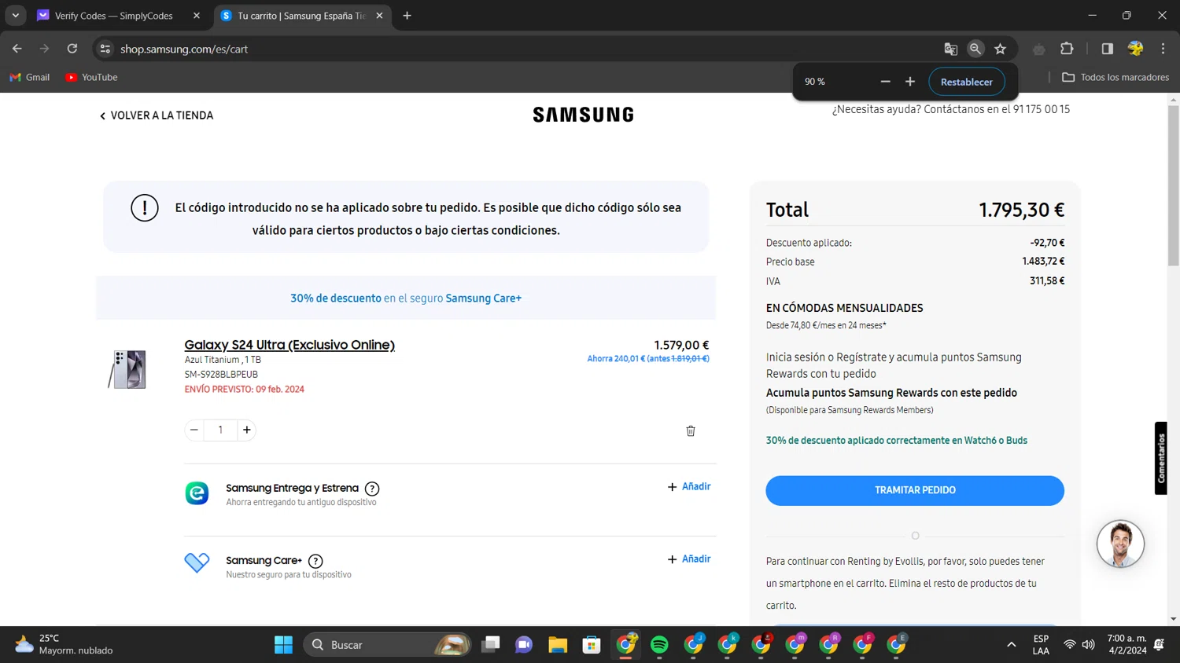Image resolution: width=1180 pixels, height=663 pixels.
Task: Open Spotify from taskbar
Action: (659, 645)
